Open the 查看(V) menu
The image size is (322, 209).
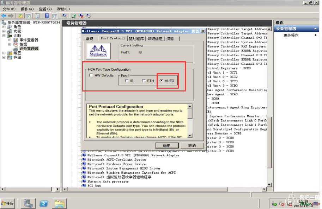click(45, 9)
